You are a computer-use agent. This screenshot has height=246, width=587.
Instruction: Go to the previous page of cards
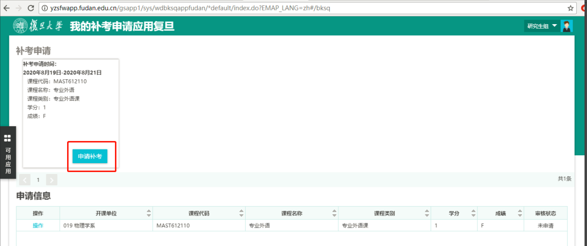(x=25, y=180)
